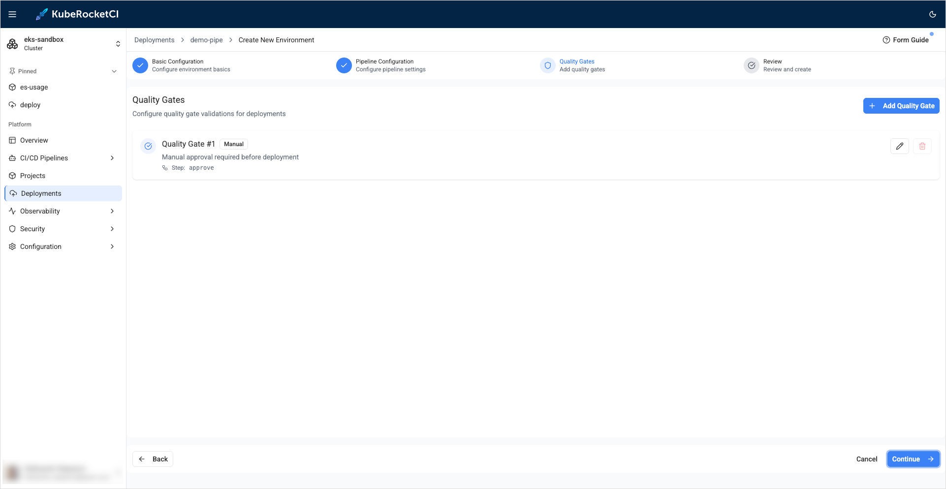
Task: Expand the Security submenu
Action: [x=112, y=229]
